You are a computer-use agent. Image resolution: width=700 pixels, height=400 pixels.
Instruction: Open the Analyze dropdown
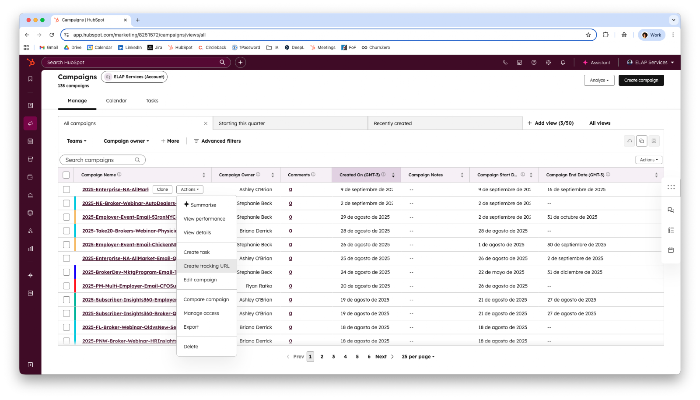tap(599, 81)
